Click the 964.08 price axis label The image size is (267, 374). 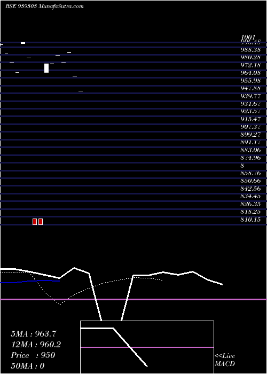pos(250,73)
